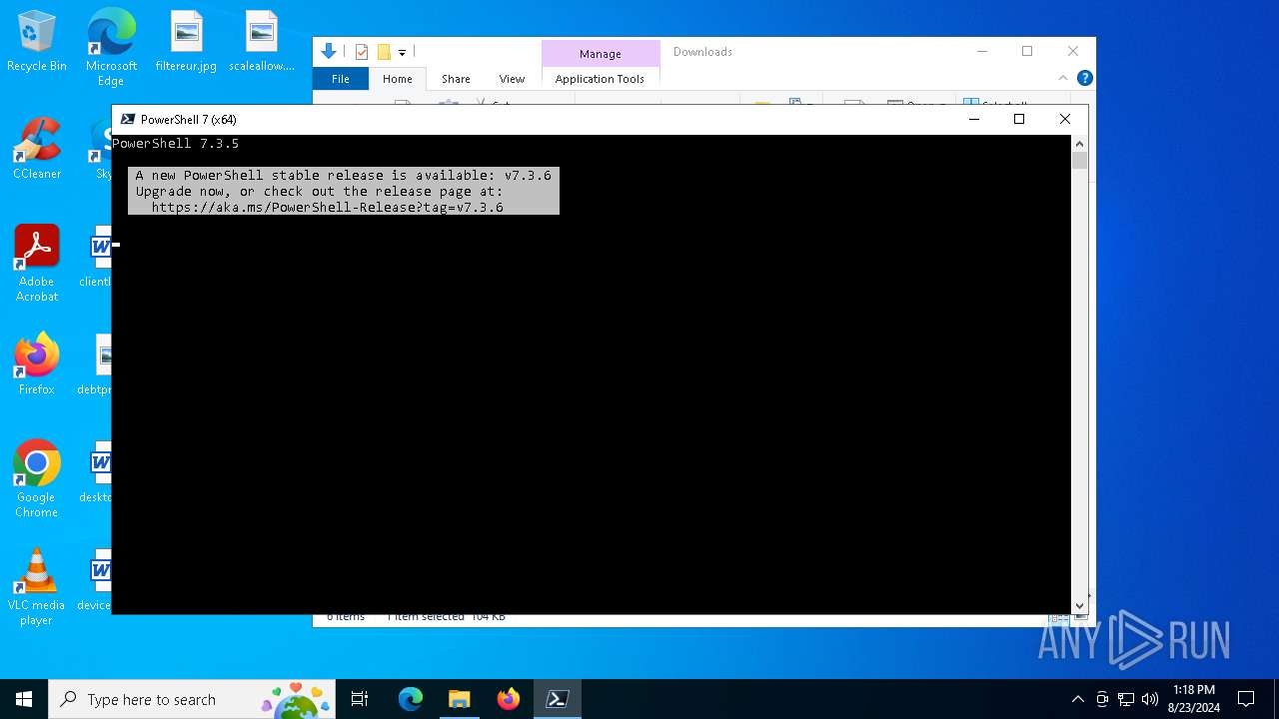Click PowerShell scrollbar down arrow
The image size is (1279, 719).
pos(1079,605)
